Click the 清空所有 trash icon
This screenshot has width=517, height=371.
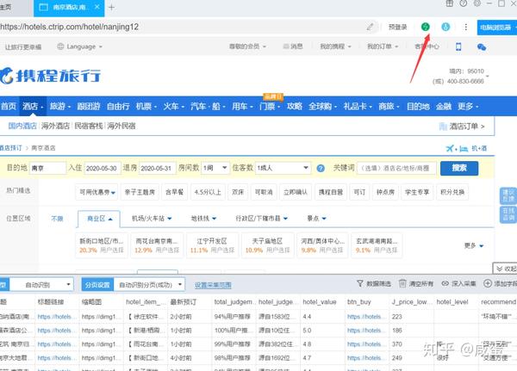402,283
